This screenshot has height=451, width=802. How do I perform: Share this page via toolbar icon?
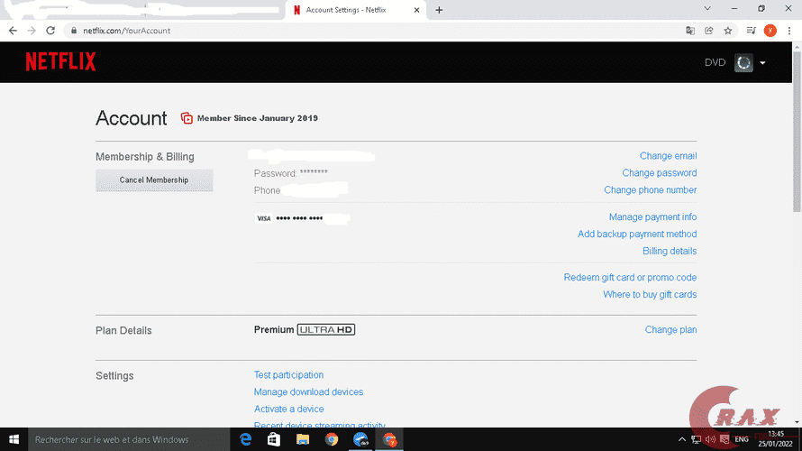[709, 31]
